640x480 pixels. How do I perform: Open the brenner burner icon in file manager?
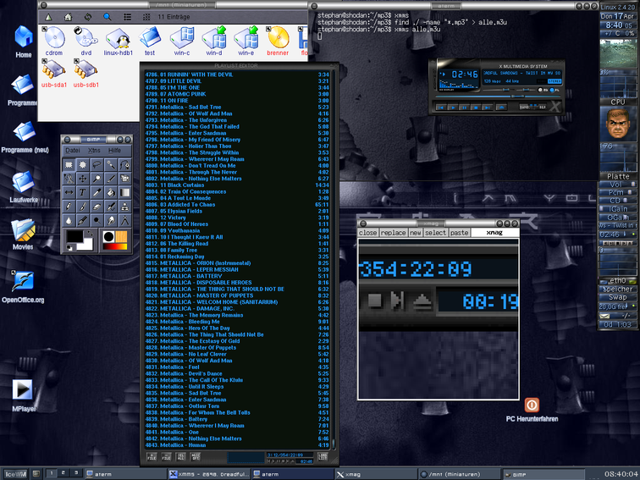coord(278,41)
